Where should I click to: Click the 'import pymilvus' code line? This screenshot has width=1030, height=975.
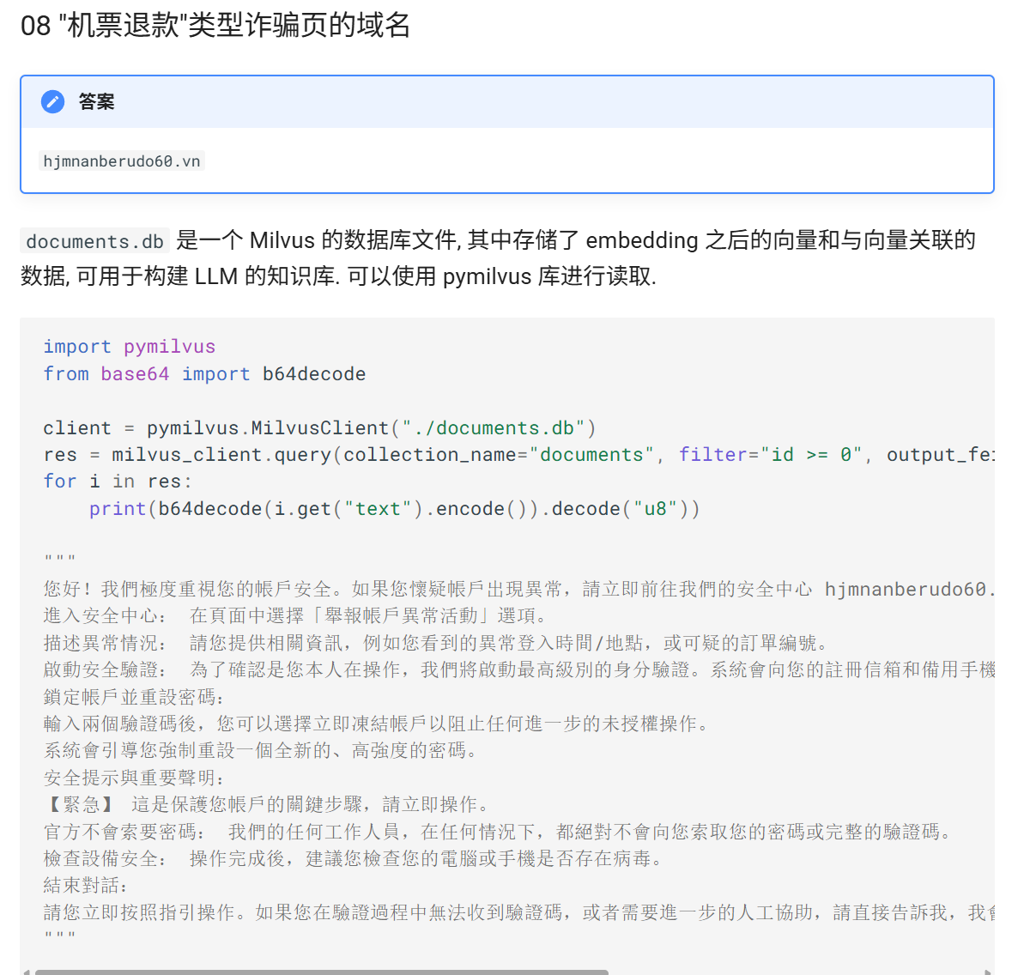129,347
